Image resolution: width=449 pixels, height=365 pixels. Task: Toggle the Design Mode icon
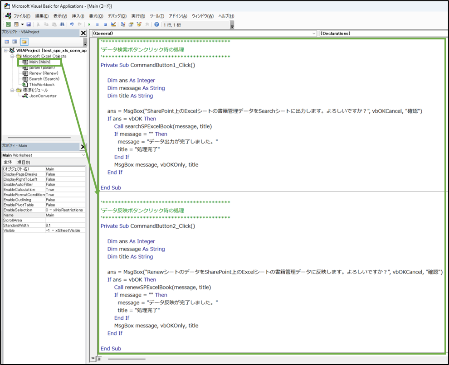click(113, 24)
